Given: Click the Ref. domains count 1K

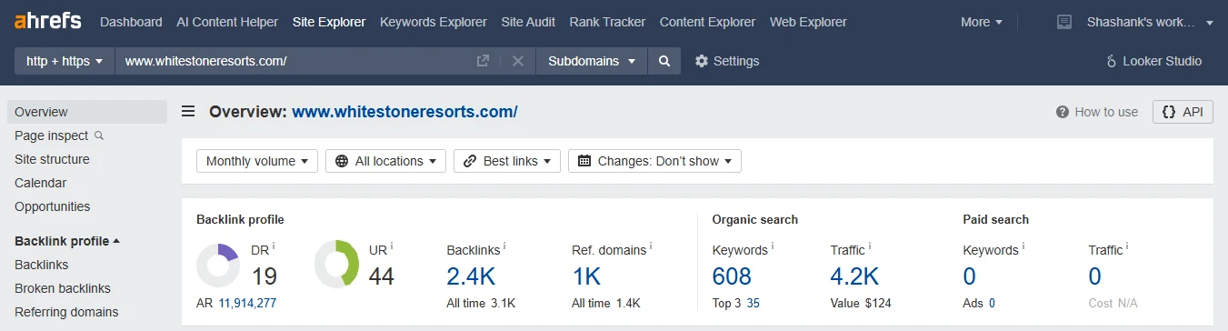Looking at the screenshot, I should [x=586, y=276].
